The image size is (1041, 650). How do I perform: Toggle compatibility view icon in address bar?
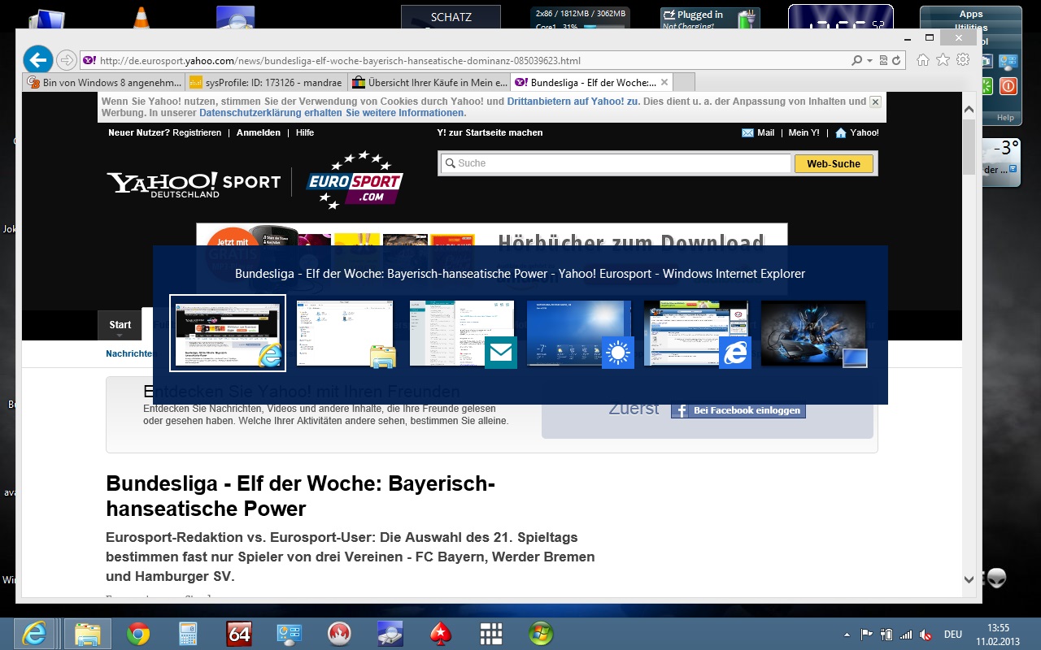(x=883, y=61)
